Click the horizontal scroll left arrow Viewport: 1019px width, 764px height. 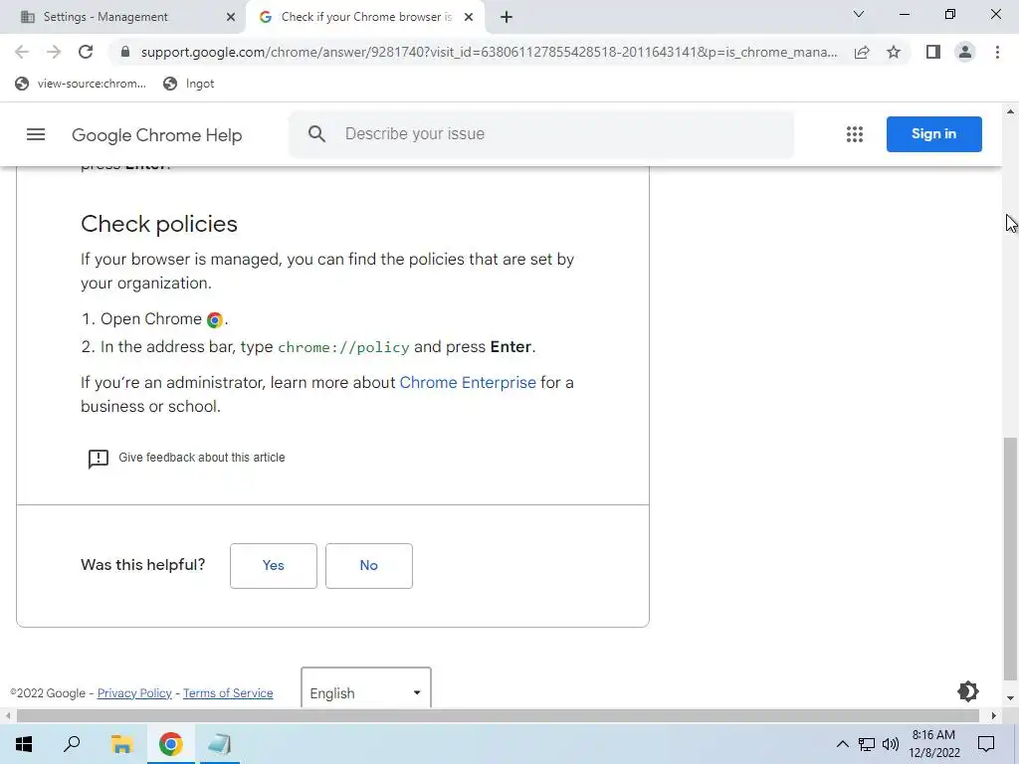pyautogui.click(x=7, y=715)
